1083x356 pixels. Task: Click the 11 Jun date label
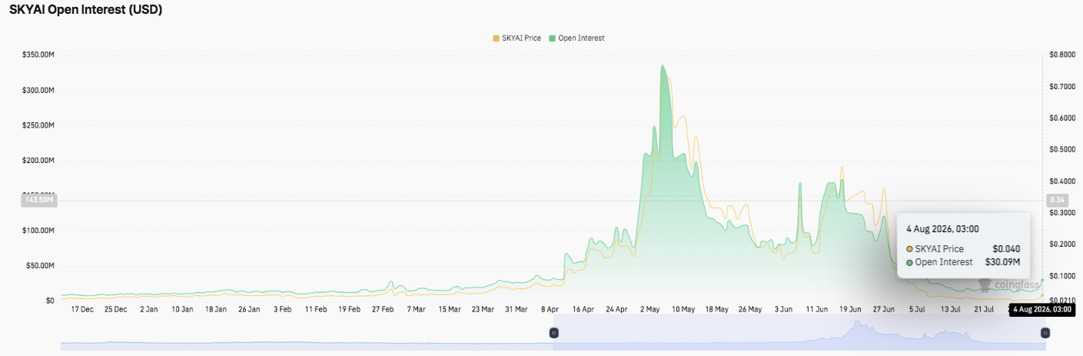click(816, 309)
